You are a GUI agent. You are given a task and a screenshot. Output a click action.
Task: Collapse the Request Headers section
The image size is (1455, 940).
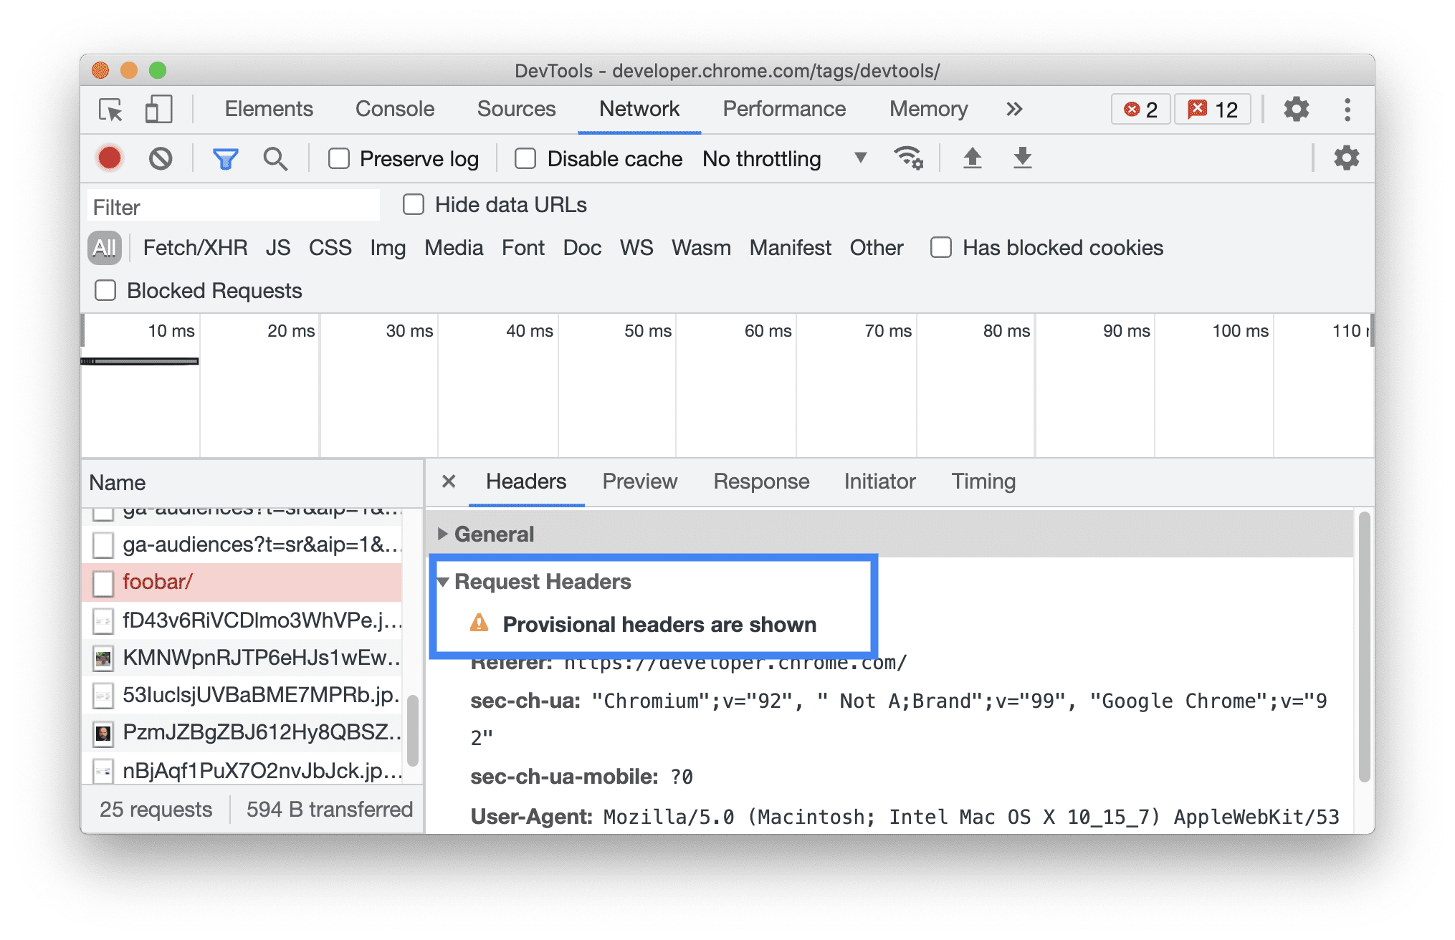[x=444, y=582]
